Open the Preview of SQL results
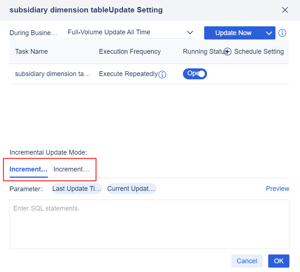 click(277, 189)
